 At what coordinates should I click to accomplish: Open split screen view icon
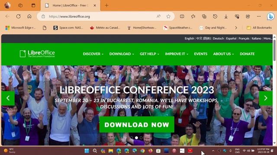click(x=182, y=16)
